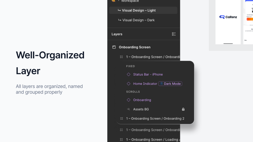Select the Home Indicator layer

coord(145,84)
